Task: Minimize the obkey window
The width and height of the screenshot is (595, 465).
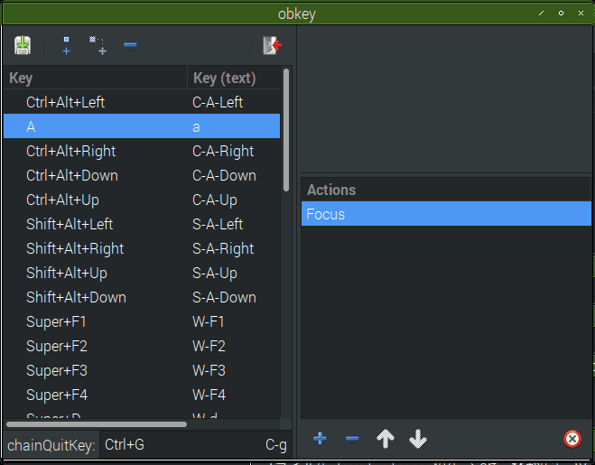Action: point(541,14)
